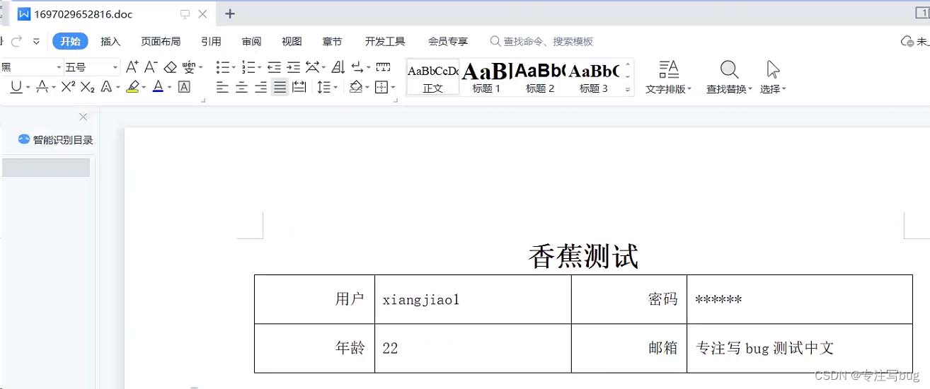This screenshot has height=389, width=930.
Task: Click the line spacing icon
Action: [x=323, y=87]
